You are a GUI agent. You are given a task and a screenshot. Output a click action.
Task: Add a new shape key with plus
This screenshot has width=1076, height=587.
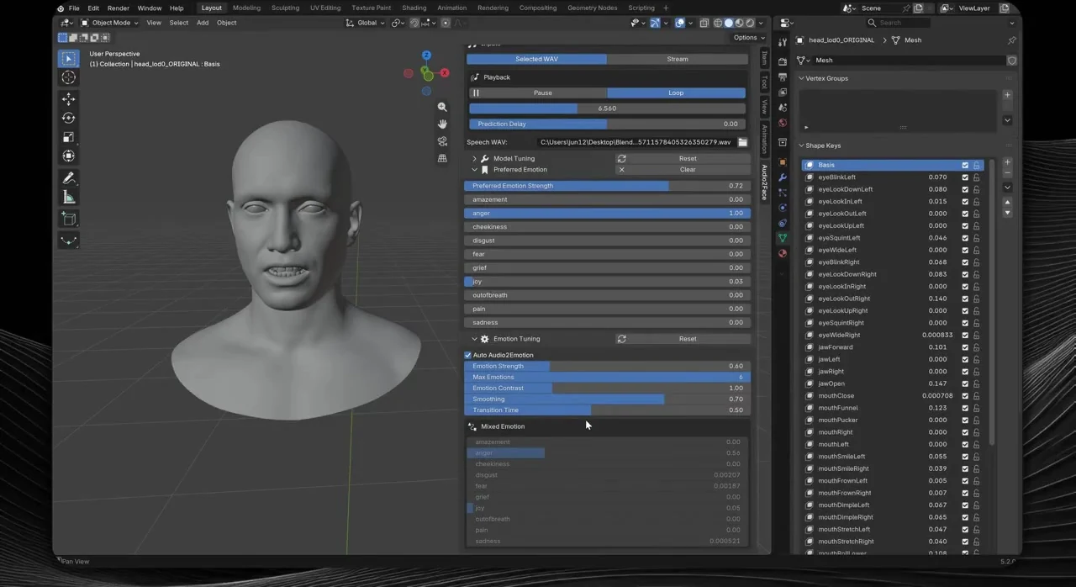click(1007, 162)
